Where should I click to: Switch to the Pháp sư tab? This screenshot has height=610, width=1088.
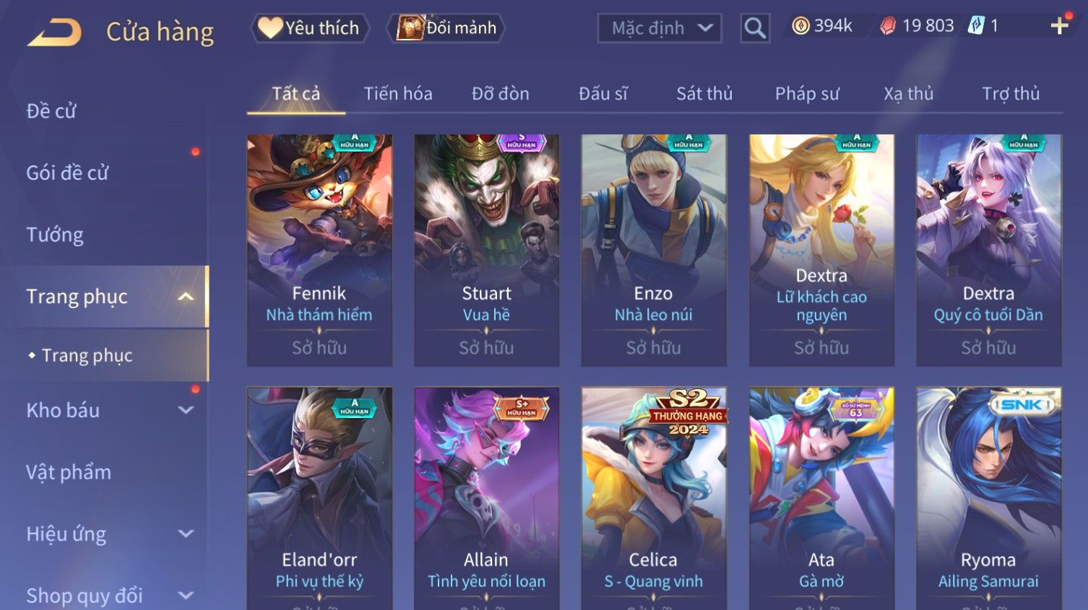(807, 94)
